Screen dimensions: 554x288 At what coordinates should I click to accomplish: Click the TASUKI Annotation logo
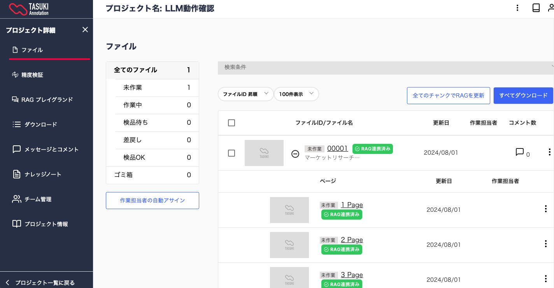pyautogui.click(x=29, y=9)
